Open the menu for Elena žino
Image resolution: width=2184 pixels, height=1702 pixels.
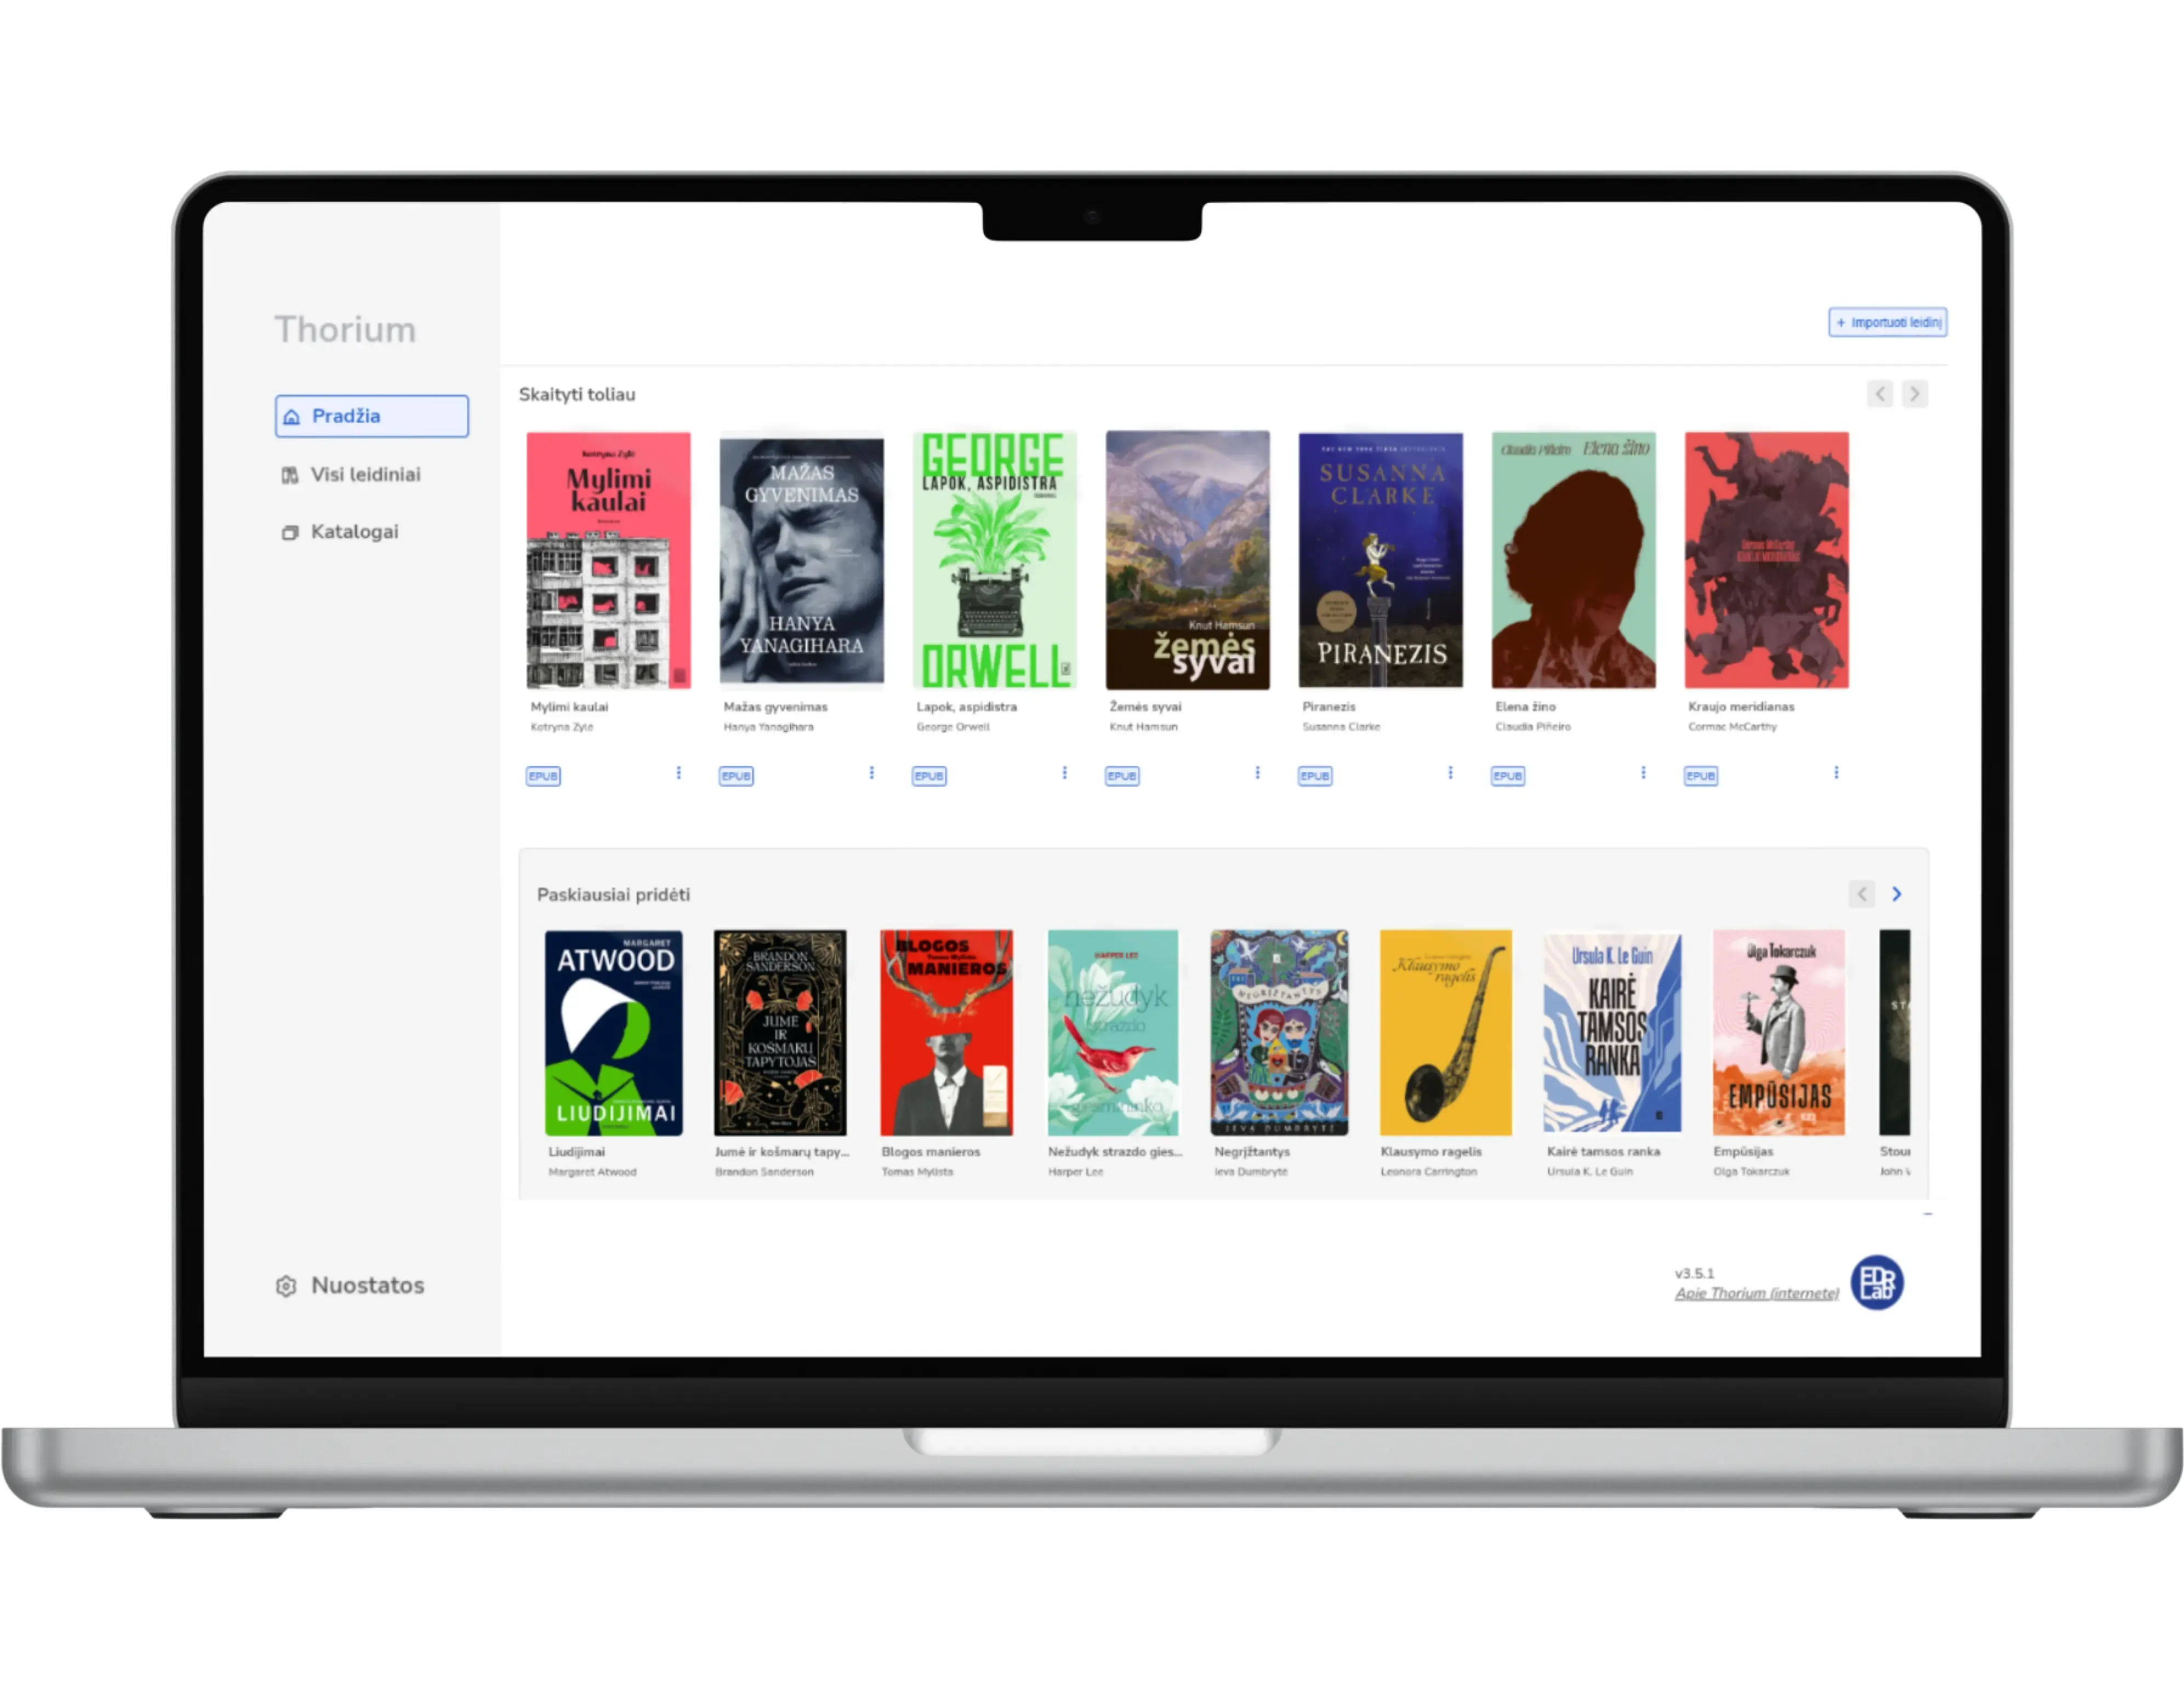tap(1644, 773)
